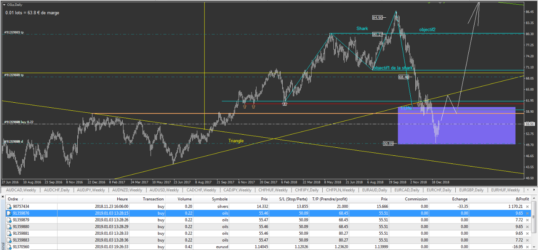Image resolution: width=538 pixels, height=250 pixels.
Task: Sort orders by the &Profit column header
Action: point(521,199)
